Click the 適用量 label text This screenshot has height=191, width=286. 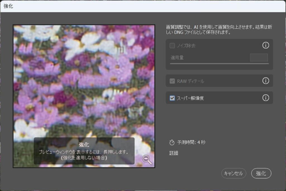pos(177,58)
